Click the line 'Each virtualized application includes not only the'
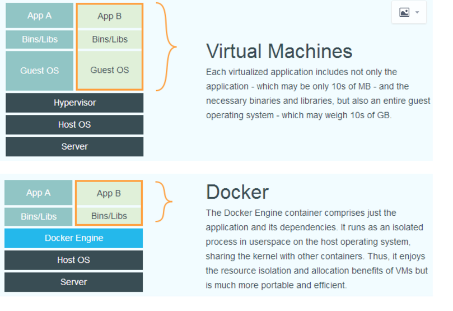 tap(301, 72)
